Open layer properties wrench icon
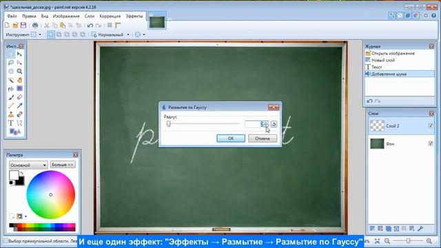441x248 pixels. 420,229
